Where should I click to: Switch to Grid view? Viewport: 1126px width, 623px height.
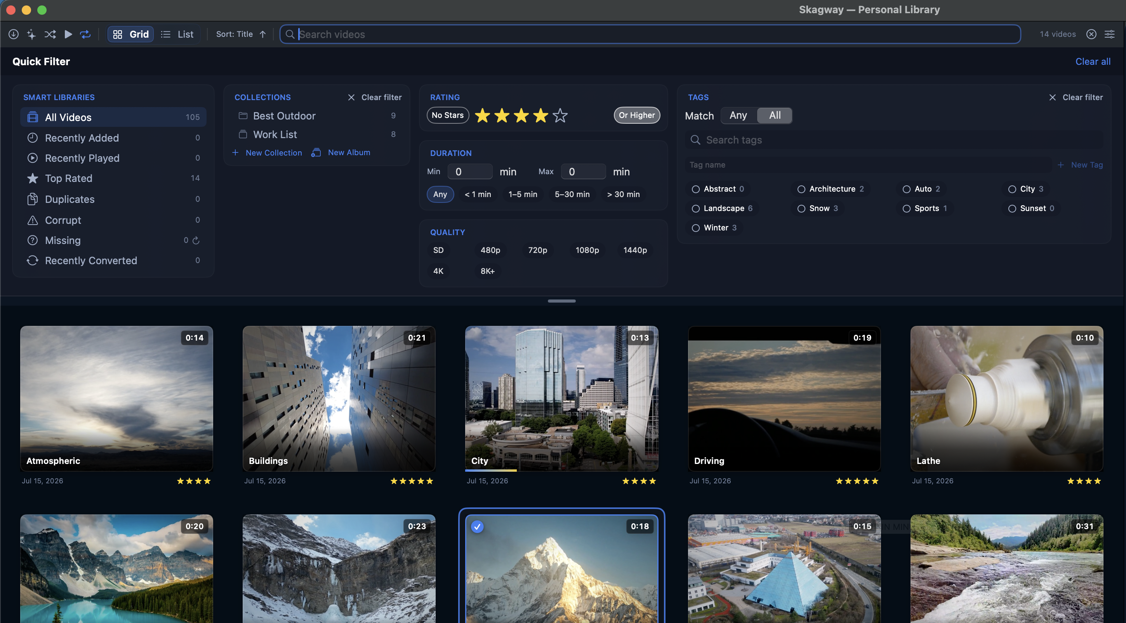pos(131,34)
